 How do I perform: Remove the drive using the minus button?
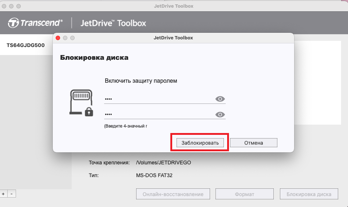(12, 194)
